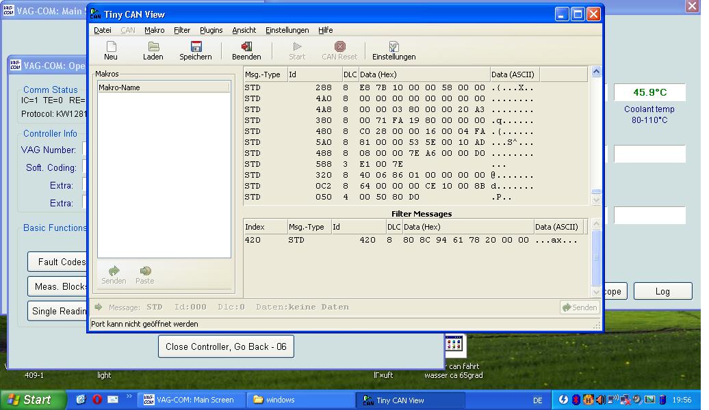This screenshot has height=410, width=709.
Task: Open the Hilfe menu
Action: (x=326, y=30)
